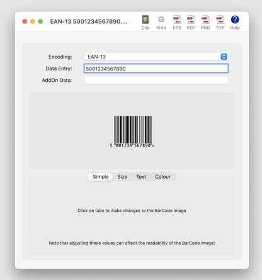Click the Print toolbar icon
The height and width of the screenshot is (280, 262).
click(x=161, y=23)
